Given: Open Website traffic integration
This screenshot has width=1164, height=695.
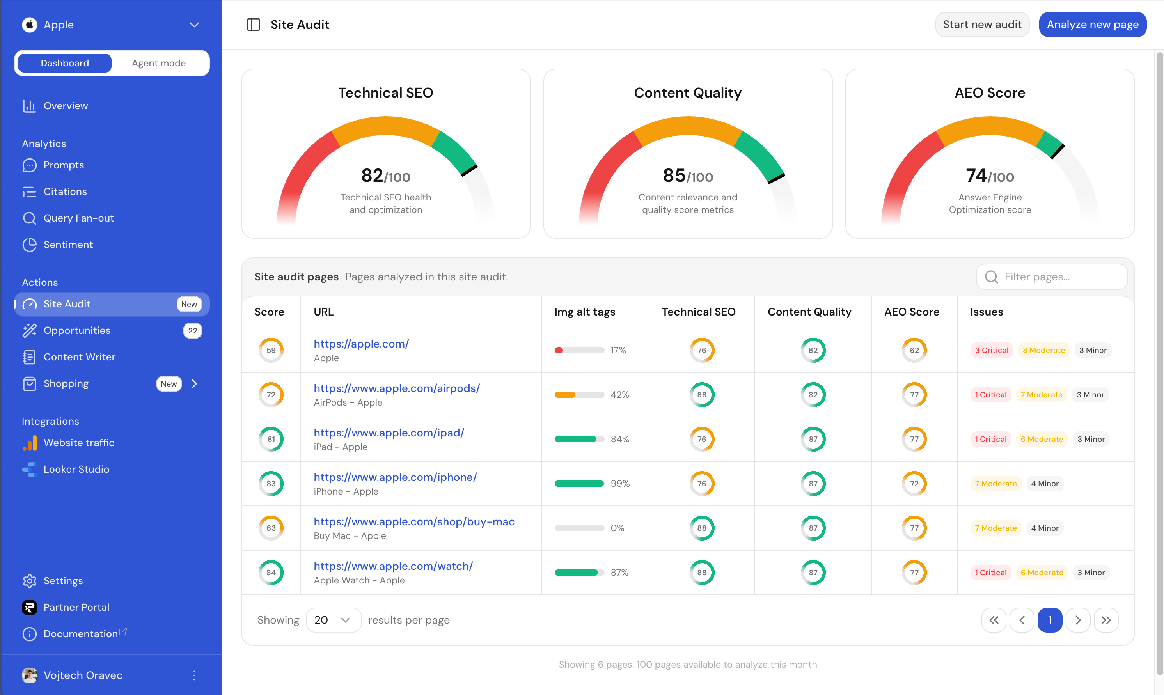Looking at the screenshot, I should [x=112, y=443].
